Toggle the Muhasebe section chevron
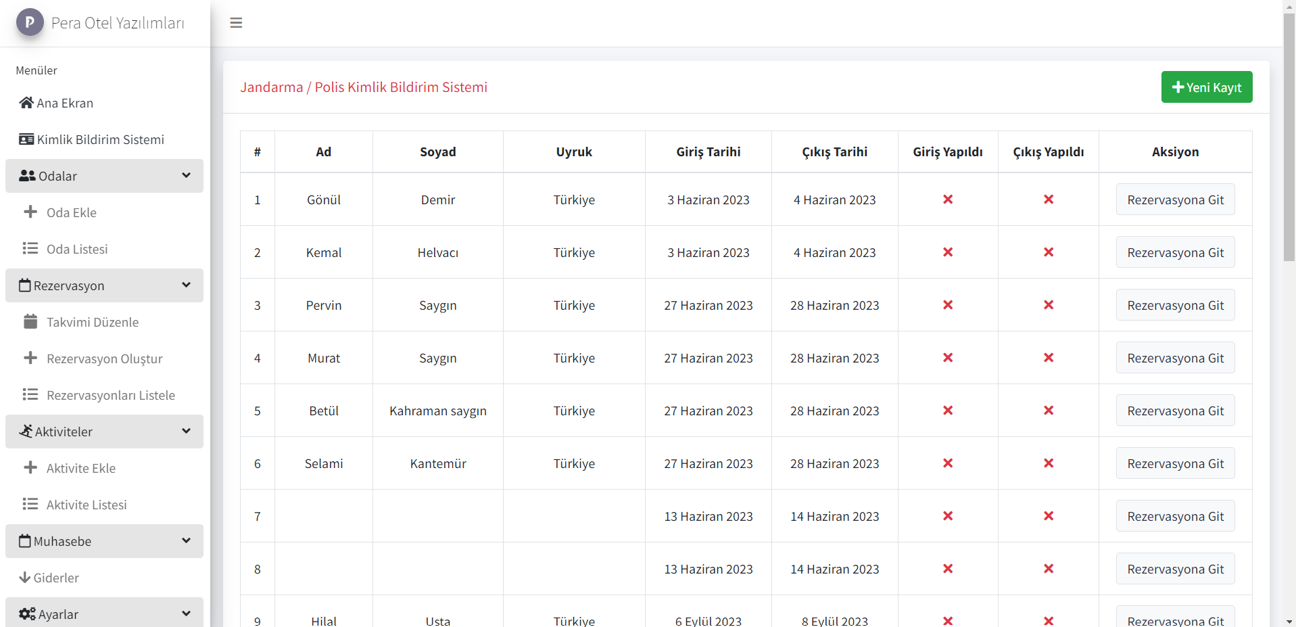The width and height of the screenshot is (1296, 627). (x=186, y=541)
